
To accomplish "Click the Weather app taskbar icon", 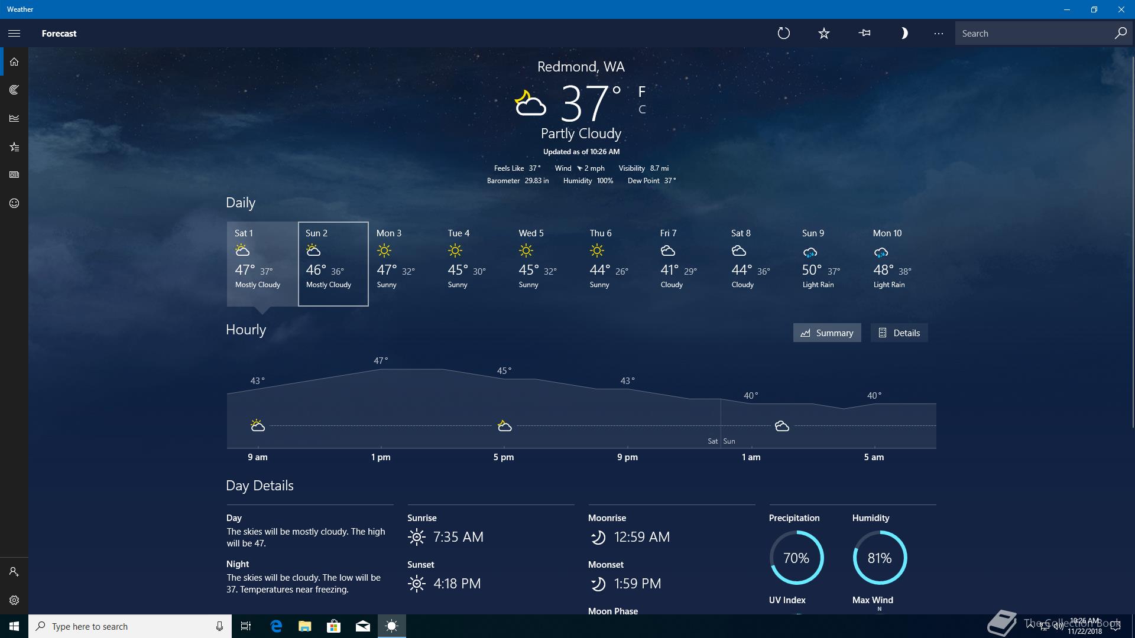I will point(392,626).
